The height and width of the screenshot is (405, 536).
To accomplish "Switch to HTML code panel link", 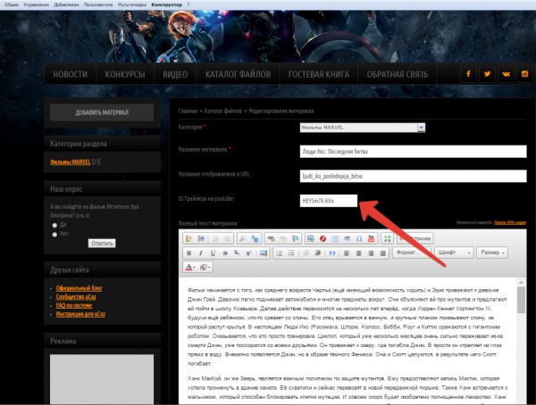I will [x=510, y=223].
